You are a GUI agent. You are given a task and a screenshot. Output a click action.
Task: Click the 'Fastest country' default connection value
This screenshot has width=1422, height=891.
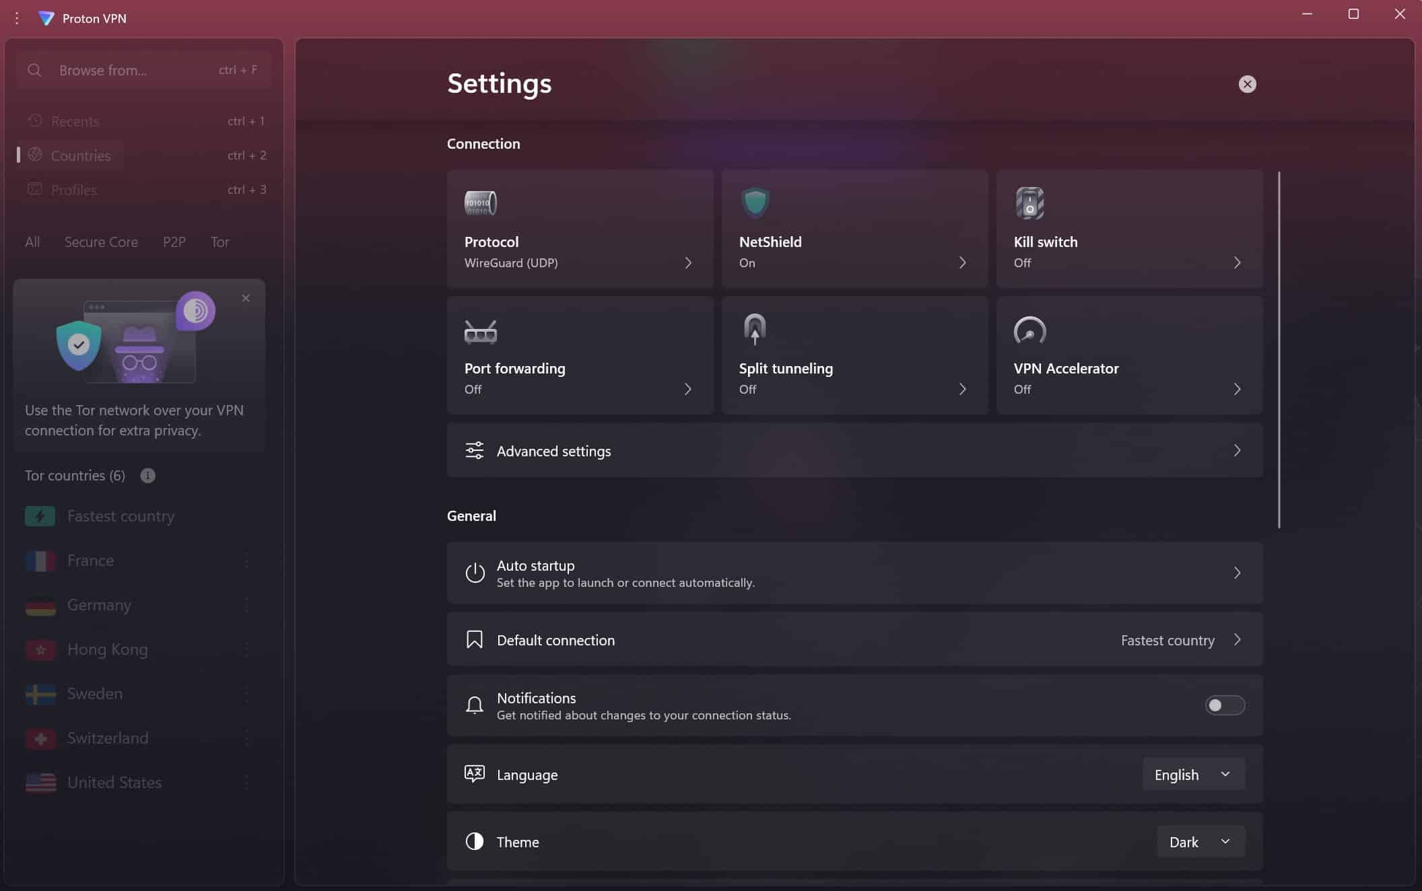pyautogui.click(x=1167, y=640)
